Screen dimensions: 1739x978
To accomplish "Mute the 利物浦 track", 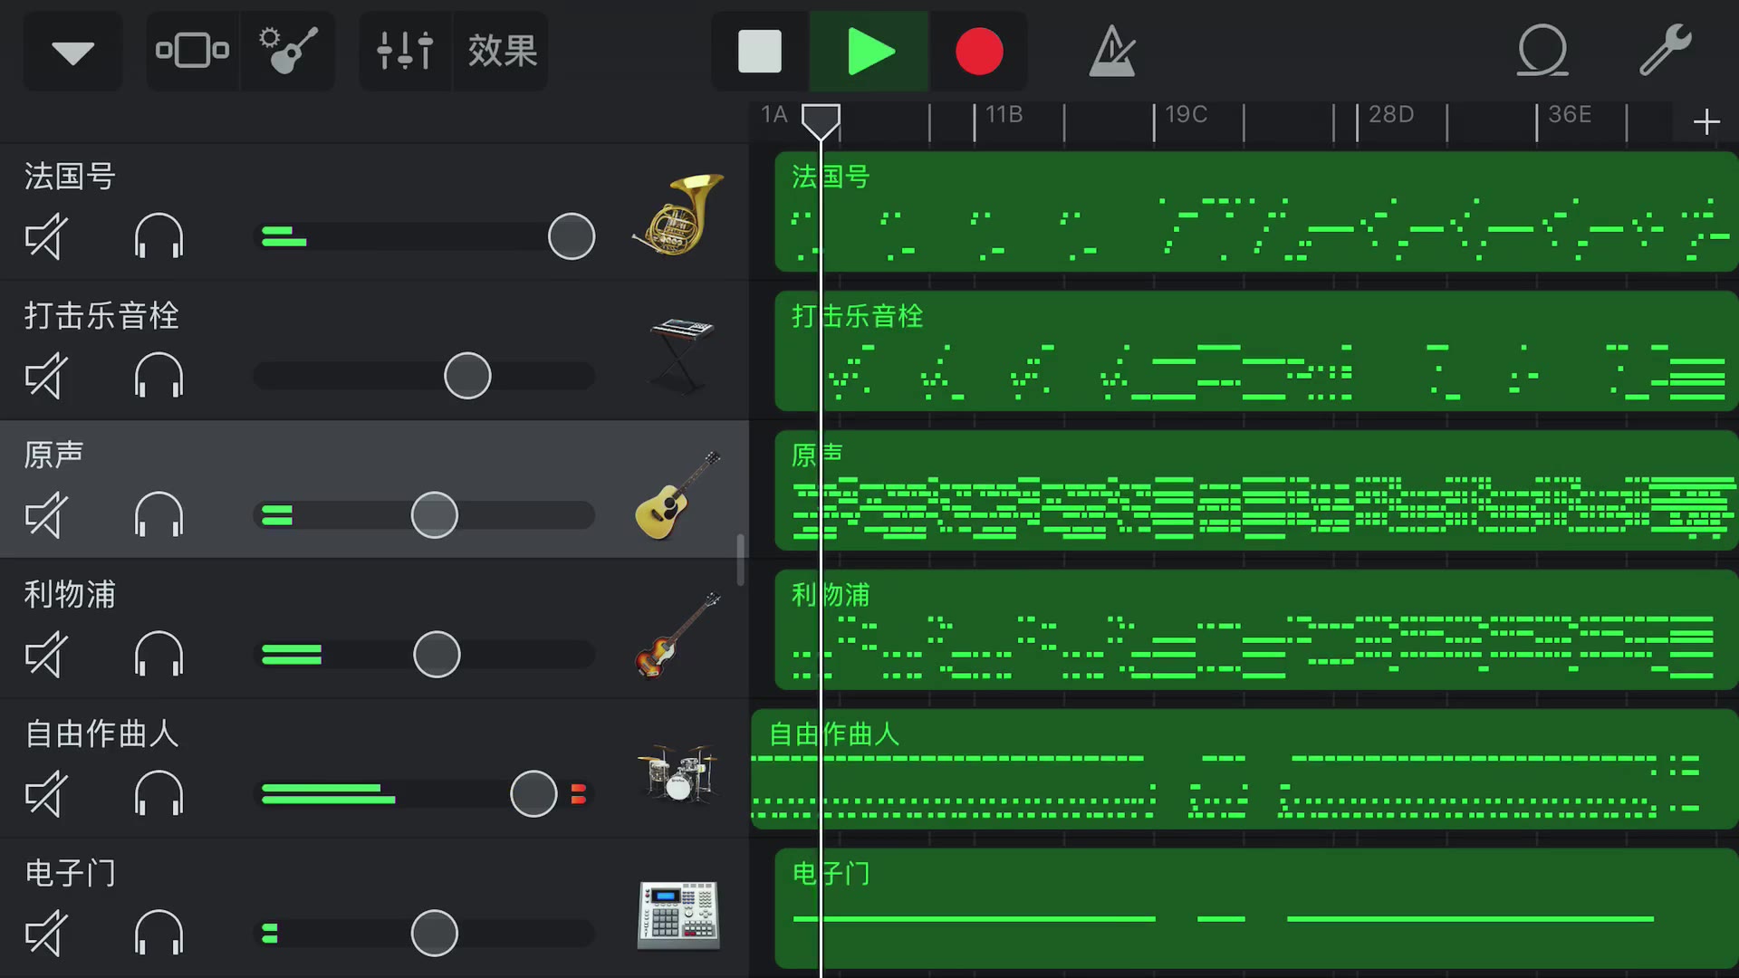I will click(46, 655).
